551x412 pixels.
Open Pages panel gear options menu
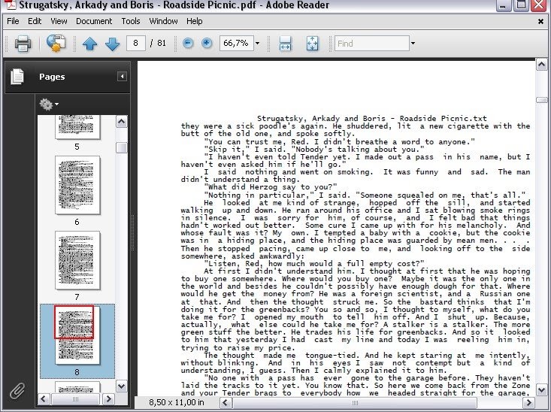pyautogui.click(x=49, y=104)
